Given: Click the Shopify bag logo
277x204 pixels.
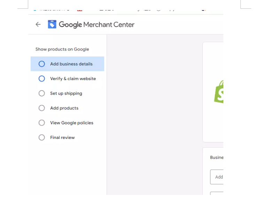Looking at the screenshot, I should (219, 92).
